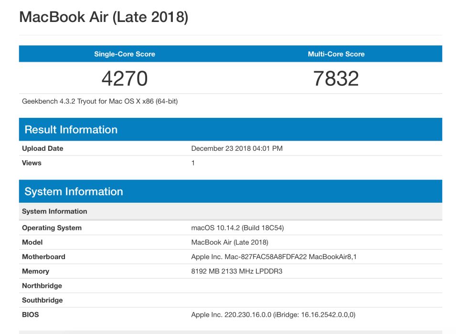
Task: Click the macOS 10.14.2 (Build 18C54) value
Action: pos(237,228)
